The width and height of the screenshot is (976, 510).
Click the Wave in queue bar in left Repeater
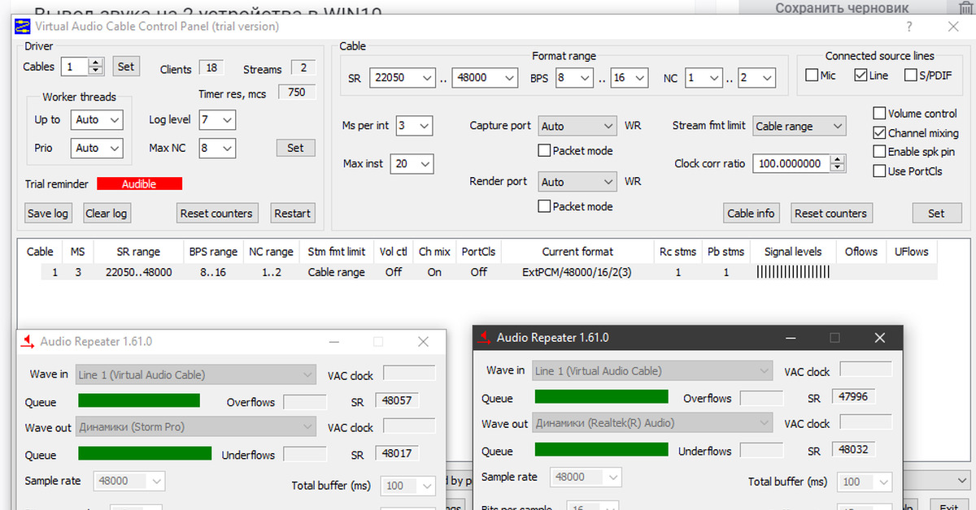tap(139, 400)
